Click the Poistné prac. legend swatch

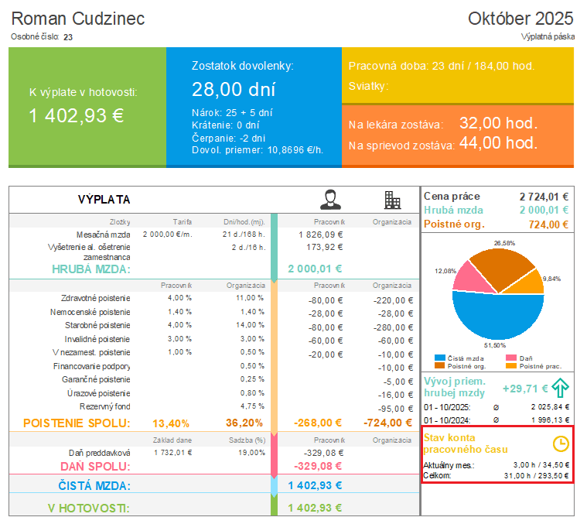[x=510, y=365]
